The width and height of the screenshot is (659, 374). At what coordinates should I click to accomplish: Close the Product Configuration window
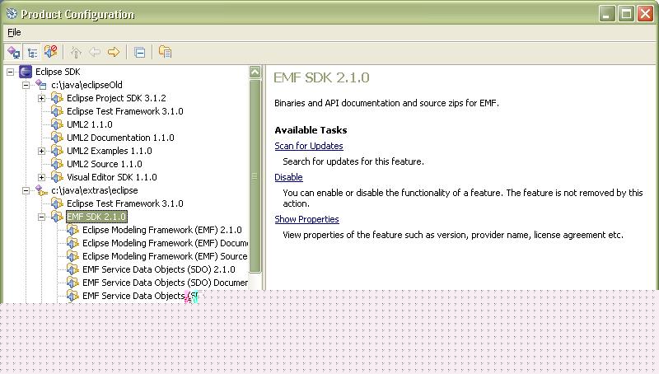645,14
